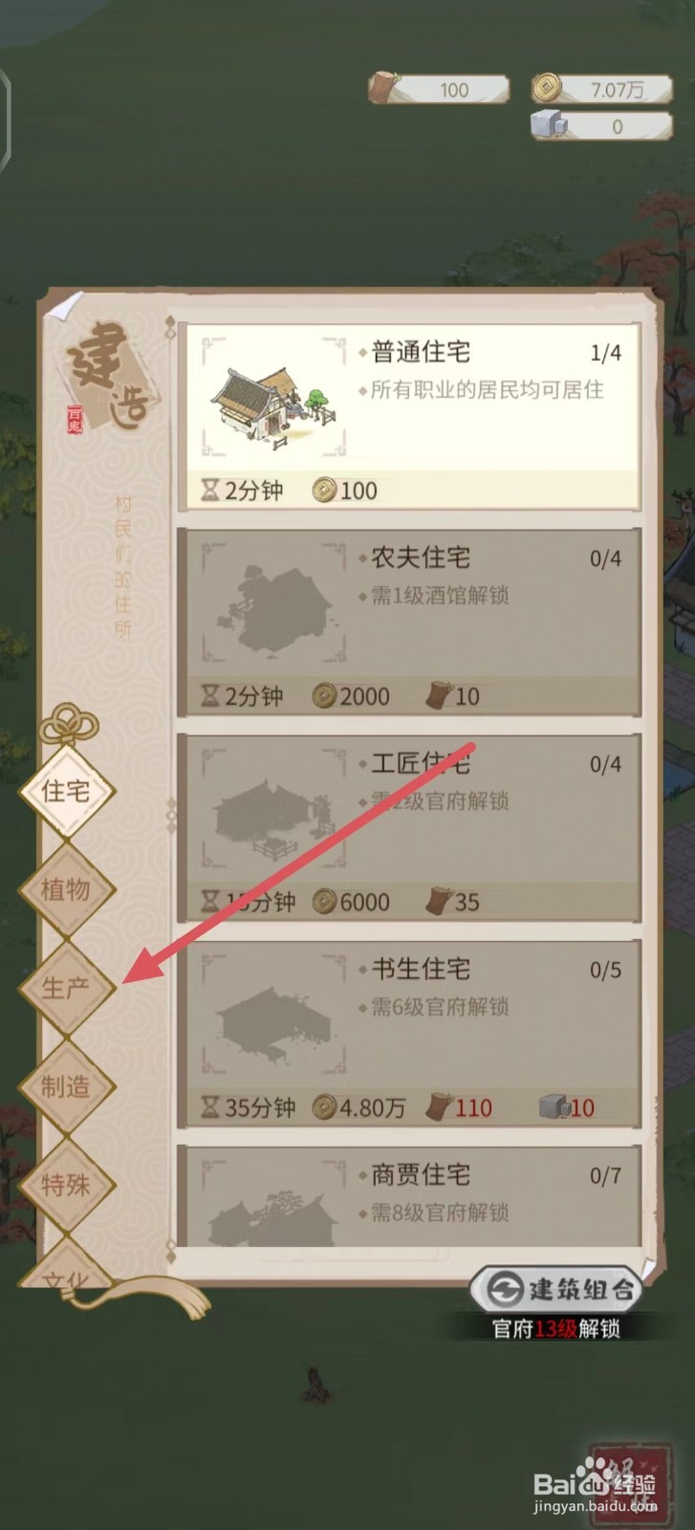Image resolution: width=695 pixels, height=1530 pixels.
Task: Click the 建筑组合 button
Action: [x=555, y=1291]
